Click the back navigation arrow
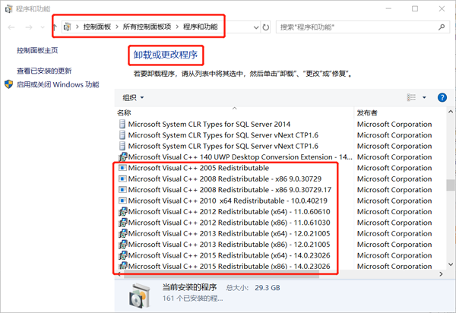456x313 pixels. (11, 27)
